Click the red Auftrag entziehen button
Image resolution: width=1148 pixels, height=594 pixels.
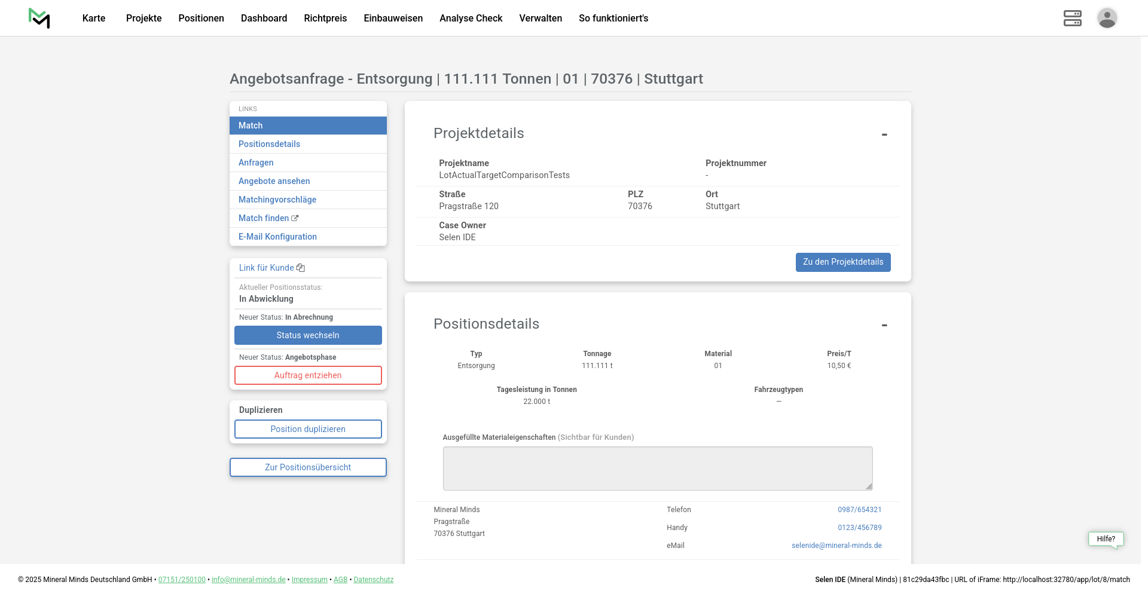[x=308, y=375]
